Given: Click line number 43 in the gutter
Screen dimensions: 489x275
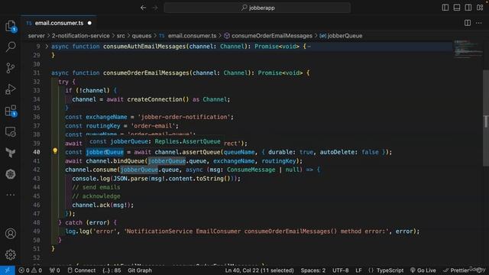Looking at the screenshot, I should (37, 178).
